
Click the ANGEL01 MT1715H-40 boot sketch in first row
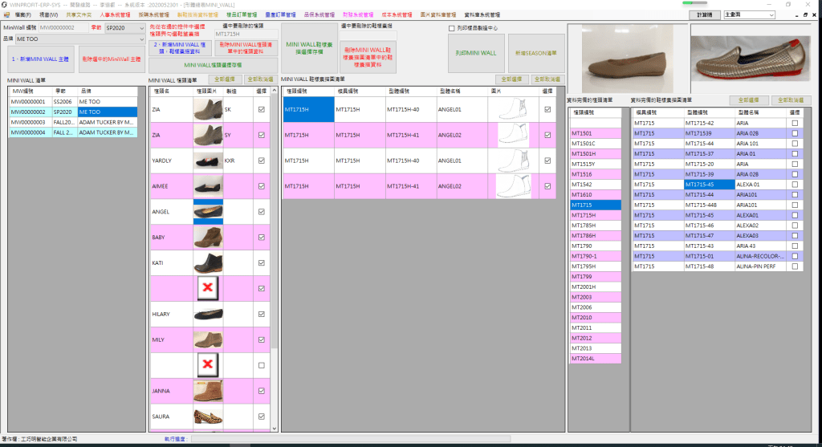coord(511,109)
